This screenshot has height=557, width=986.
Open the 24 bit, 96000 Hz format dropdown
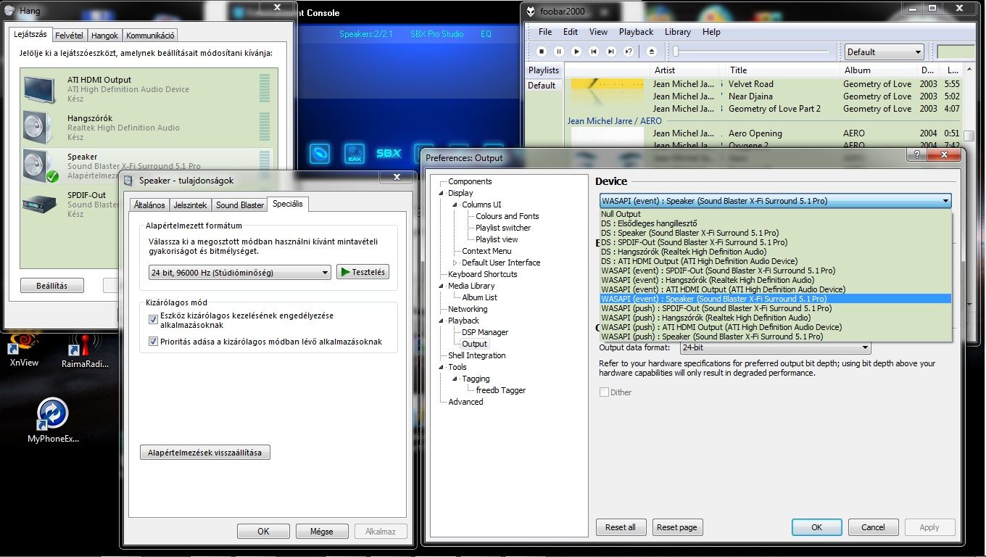click(x=239, y=273)
